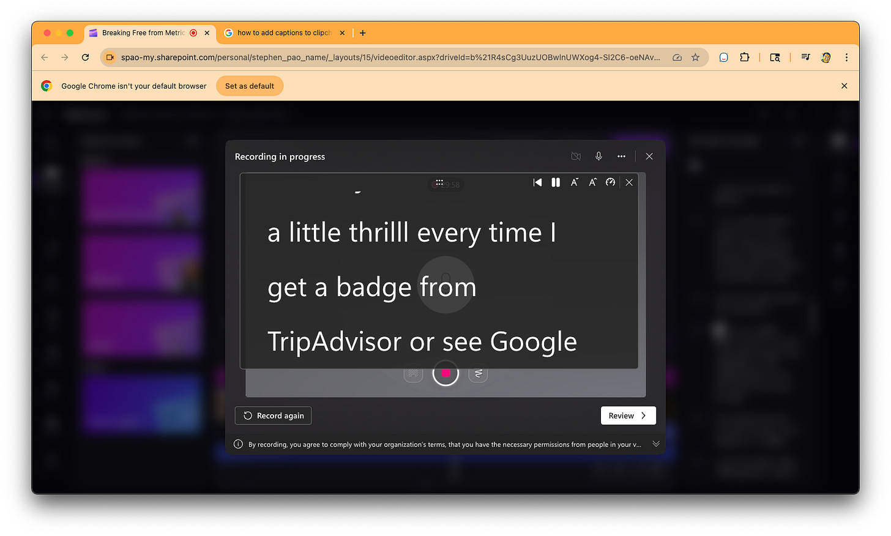The image size is (891, 536).
Task: Open the Extensions puzzle menu
Action: [744, 58]
